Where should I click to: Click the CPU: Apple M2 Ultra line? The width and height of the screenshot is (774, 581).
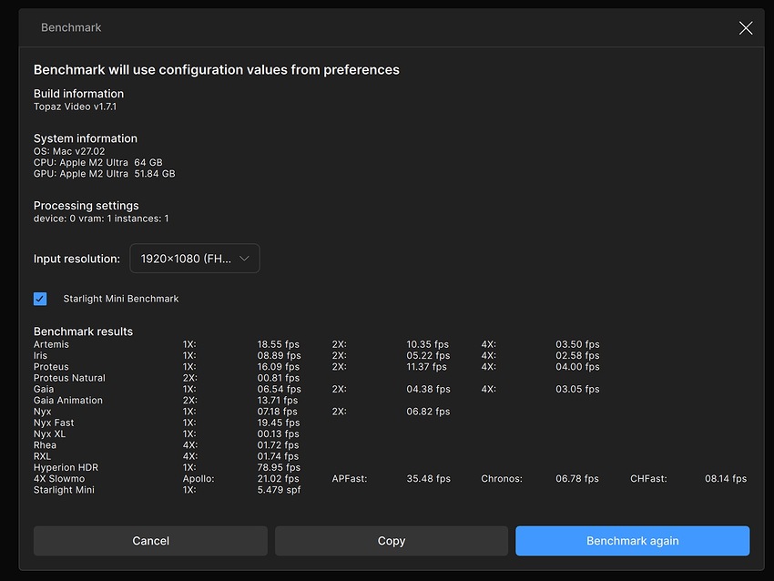click(97, 162)
